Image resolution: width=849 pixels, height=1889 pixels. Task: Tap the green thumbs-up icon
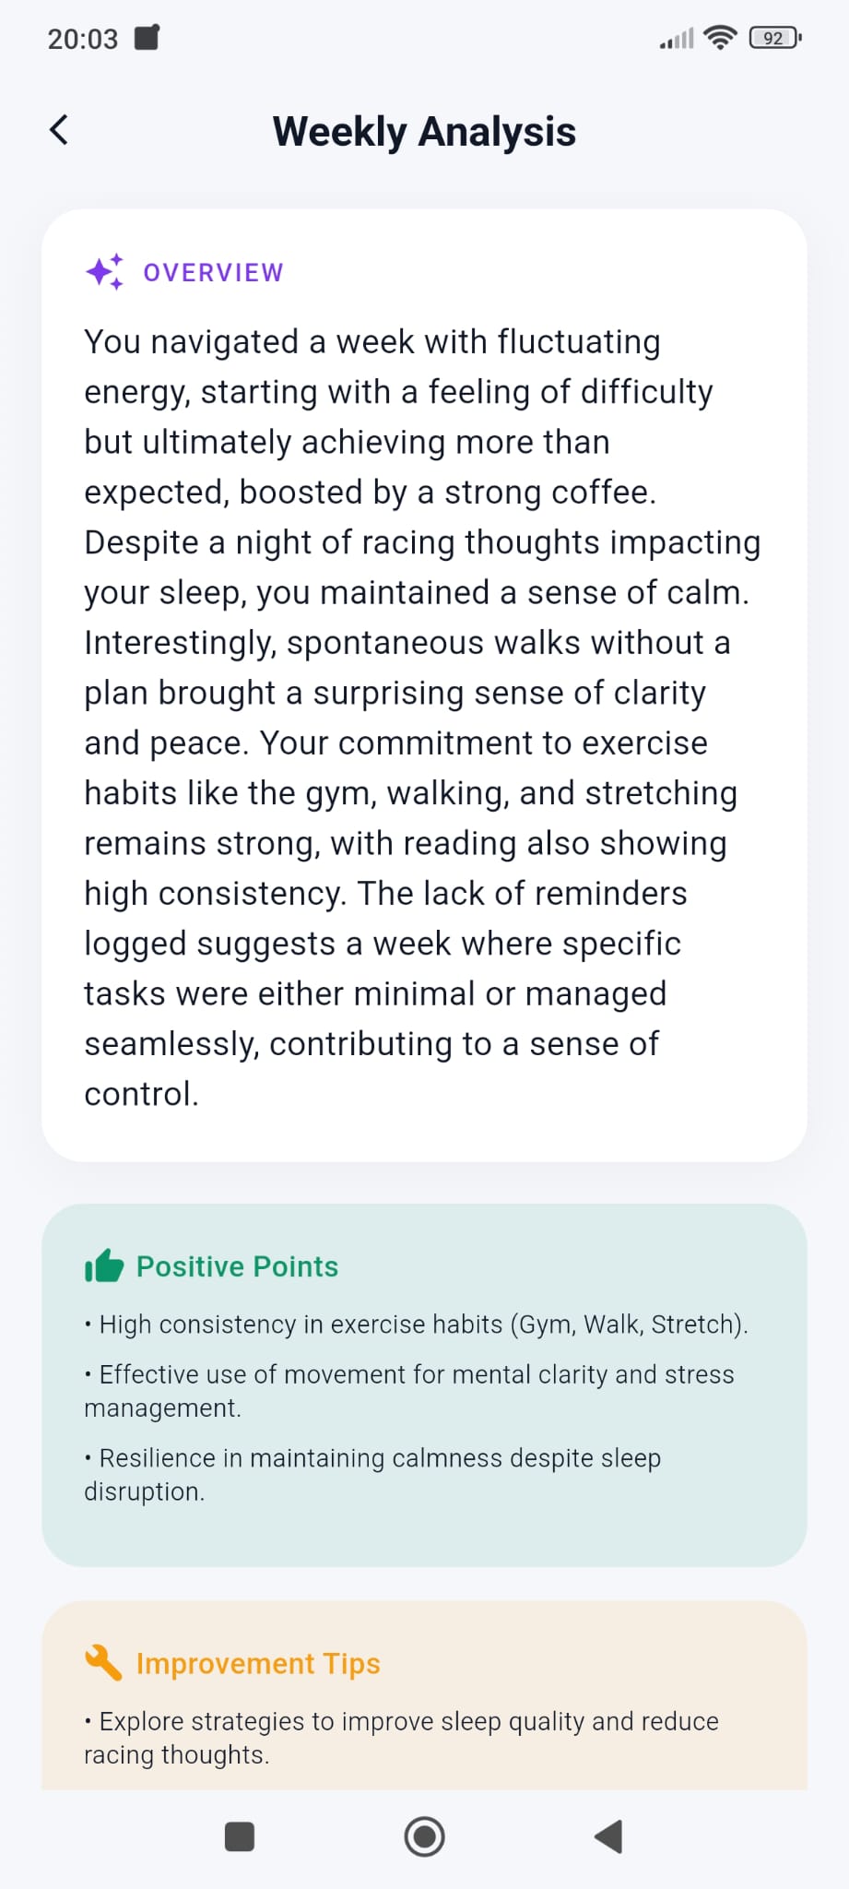click(104, 1266)
